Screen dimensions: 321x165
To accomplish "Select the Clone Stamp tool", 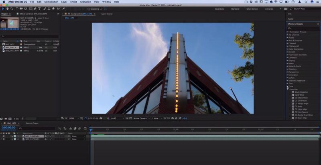I will 49,9.
